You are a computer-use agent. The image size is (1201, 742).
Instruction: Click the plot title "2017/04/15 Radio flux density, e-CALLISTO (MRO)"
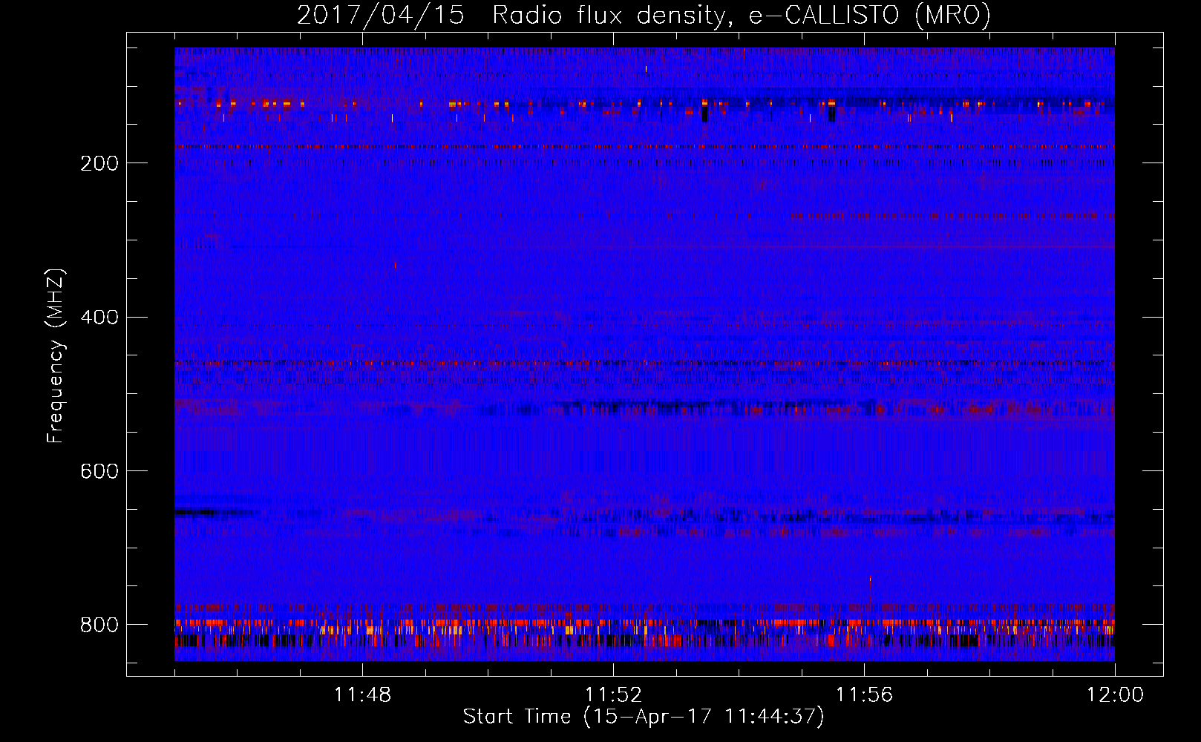644,15
